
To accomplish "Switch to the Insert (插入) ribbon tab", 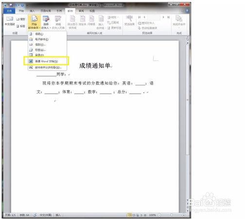I will [x=32, y=11].
